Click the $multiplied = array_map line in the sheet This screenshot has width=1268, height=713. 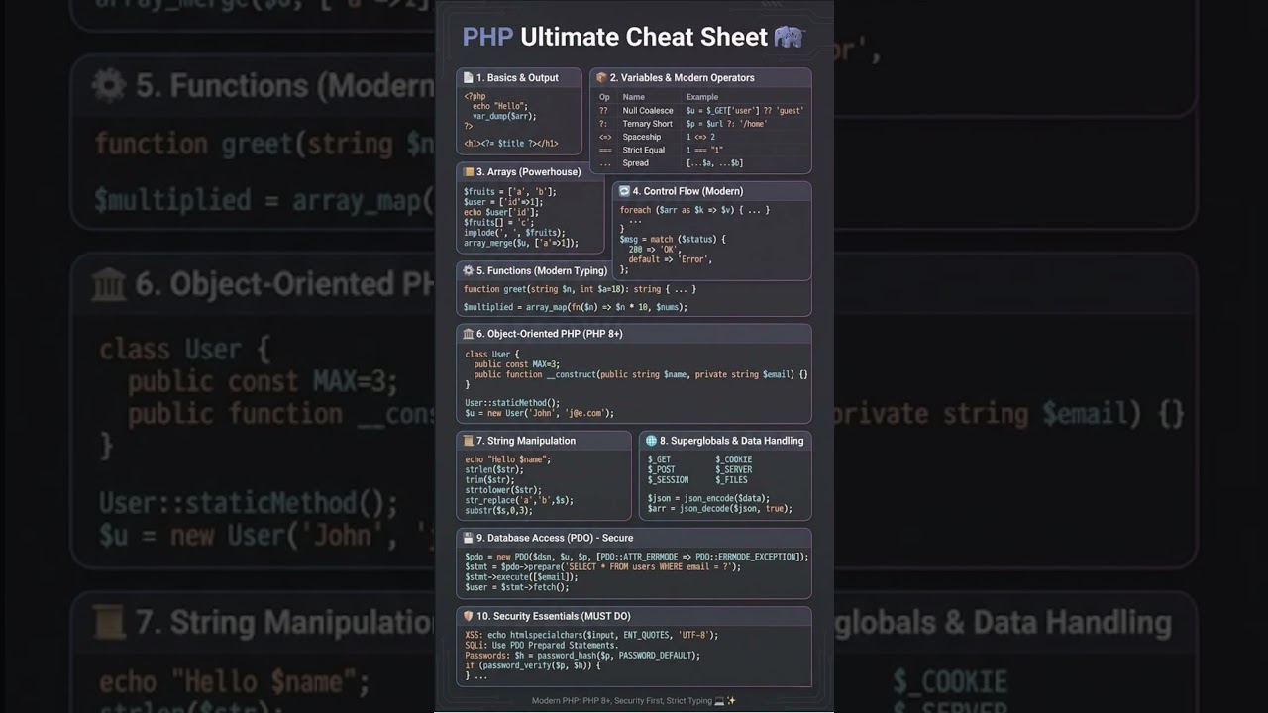click(x=576, y=307)
